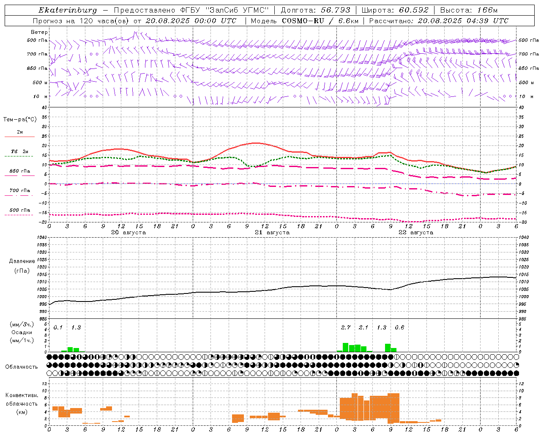The height and width of the screenshot is (433, 541).
Task: Click the red 2м temperature legend entry
Action: (x=19, y=134)
